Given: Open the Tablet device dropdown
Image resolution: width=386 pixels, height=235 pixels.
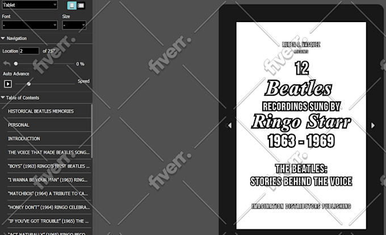Looking at the screenshot, I should (x=30, y=5).
